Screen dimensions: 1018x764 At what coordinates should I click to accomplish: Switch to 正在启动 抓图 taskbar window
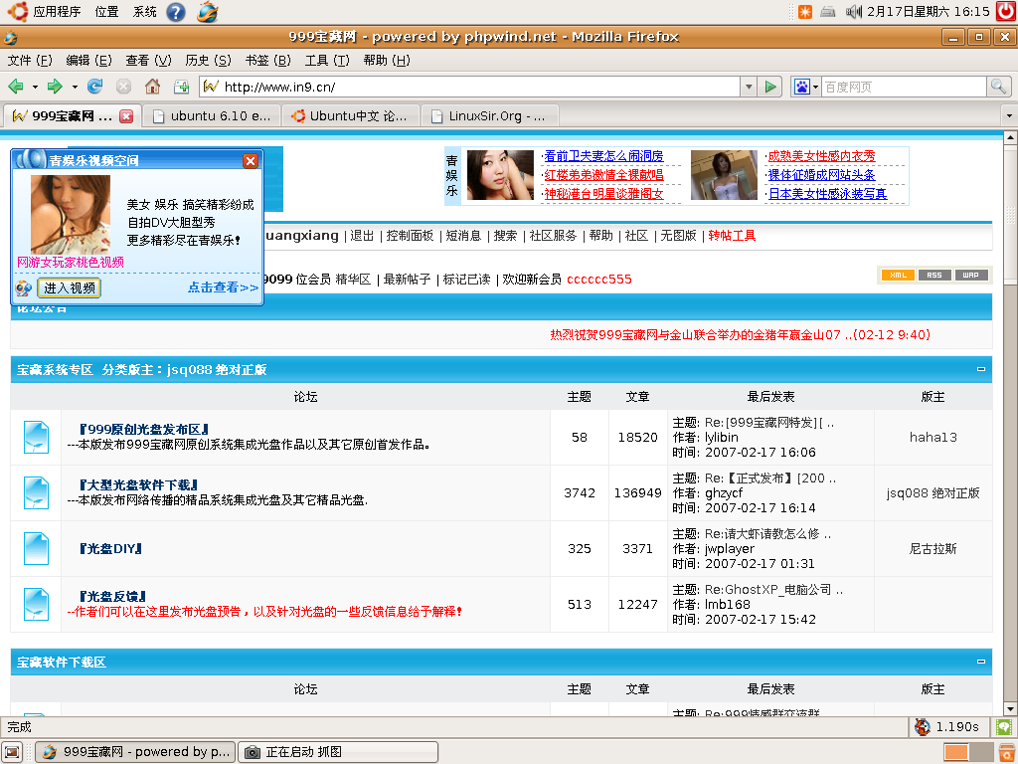338,752
